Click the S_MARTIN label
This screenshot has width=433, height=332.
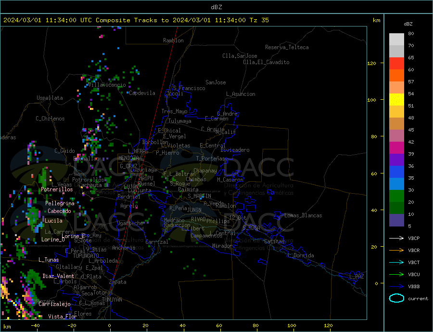[x=199, y=196]
